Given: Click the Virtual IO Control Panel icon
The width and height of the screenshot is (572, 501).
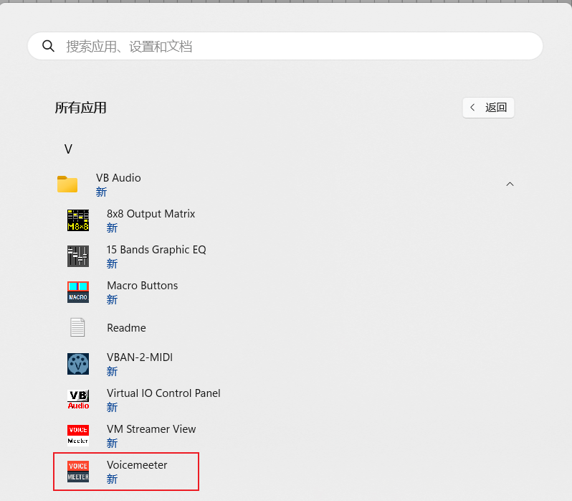Looking at the screenshot, I should (77, 400).
